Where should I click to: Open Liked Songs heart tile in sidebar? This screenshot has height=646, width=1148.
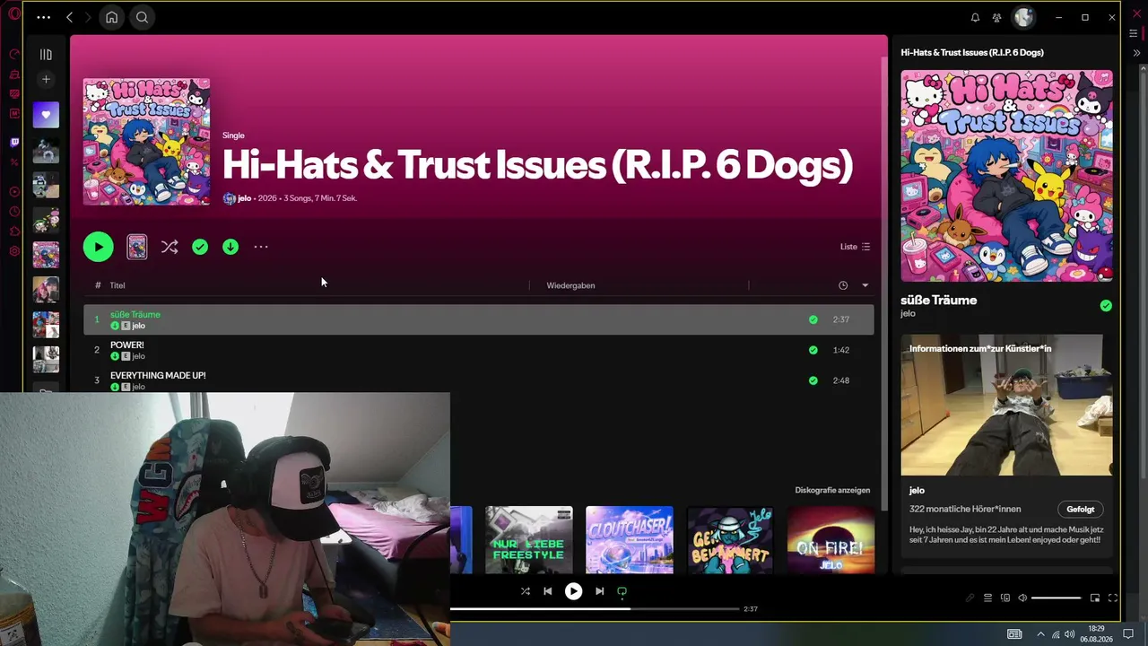tap(46, 115)
